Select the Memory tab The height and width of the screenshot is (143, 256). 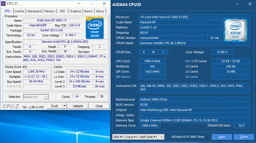tap(50, 11)
